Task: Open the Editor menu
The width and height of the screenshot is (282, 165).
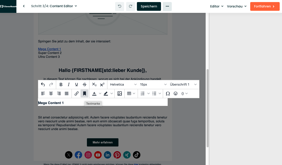Action: tap(217, 6)
